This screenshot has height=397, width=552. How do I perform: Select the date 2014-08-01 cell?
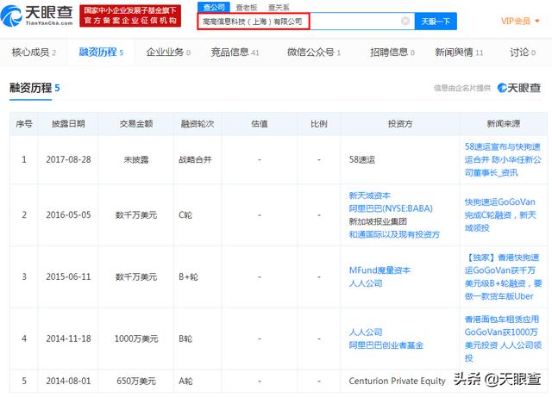point(68,381)
